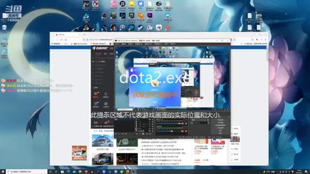Open the Windows Start menu
Image resolution: width=310 pixels, height=174 pixels.
click(3, 172)
